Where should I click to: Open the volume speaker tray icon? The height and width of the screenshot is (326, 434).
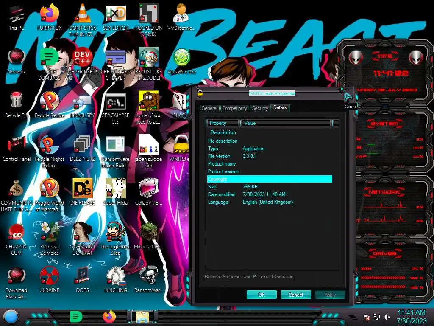click(x=387, y=317)
